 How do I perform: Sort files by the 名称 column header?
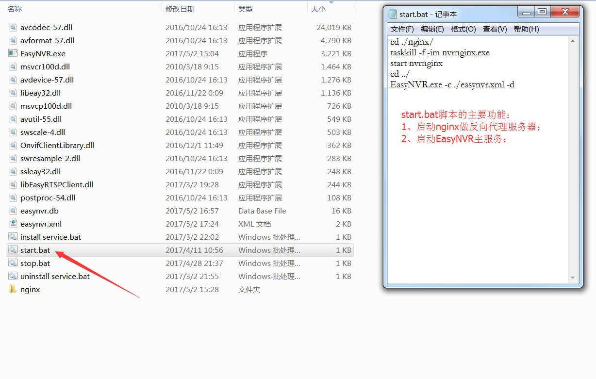(x=15, y=9)
